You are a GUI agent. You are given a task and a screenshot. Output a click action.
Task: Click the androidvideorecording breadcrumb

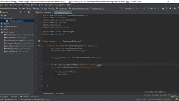coord(79,8)
